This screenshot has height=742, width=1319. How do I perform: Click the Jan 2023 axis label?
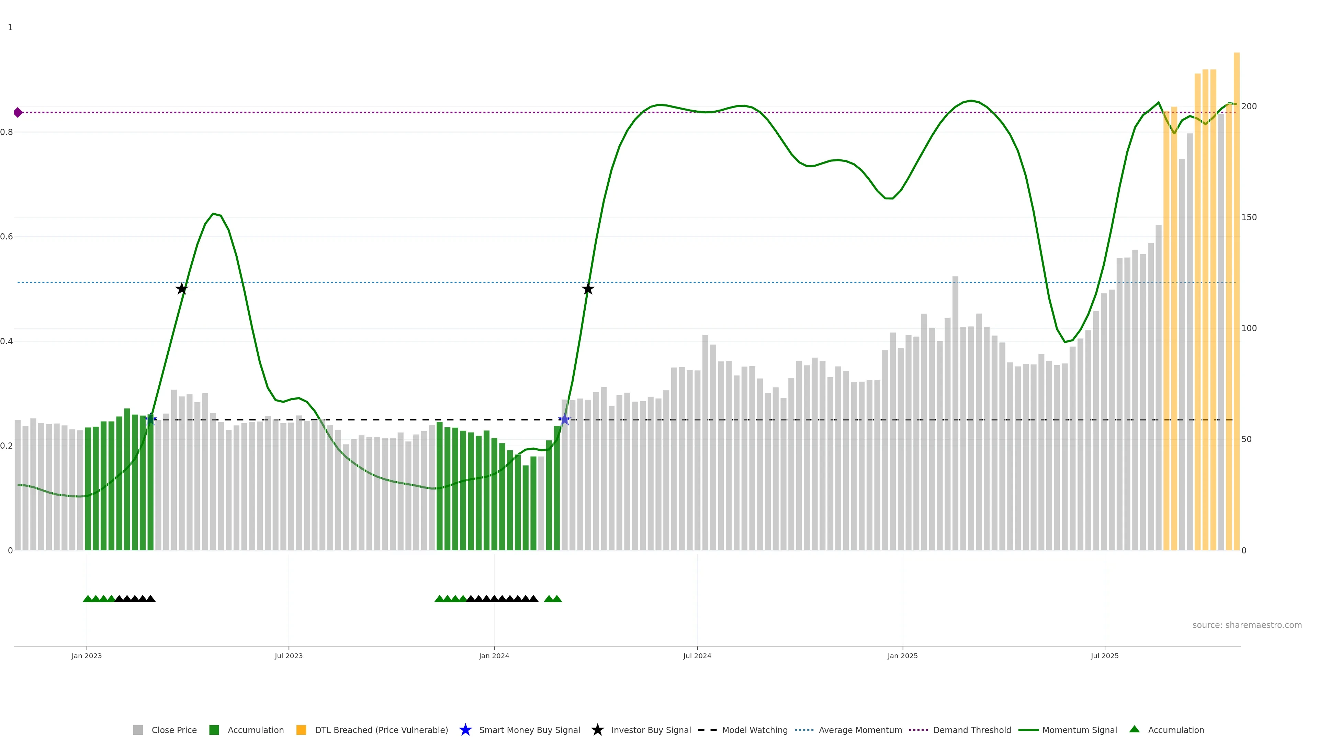pyautogui.click(x=87, y=655)
